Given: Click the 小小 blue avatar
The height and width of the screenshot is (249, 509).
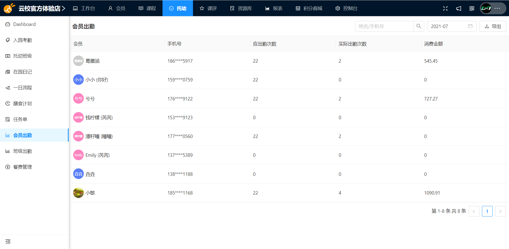Looking at the screenshot, I should 78,80.
